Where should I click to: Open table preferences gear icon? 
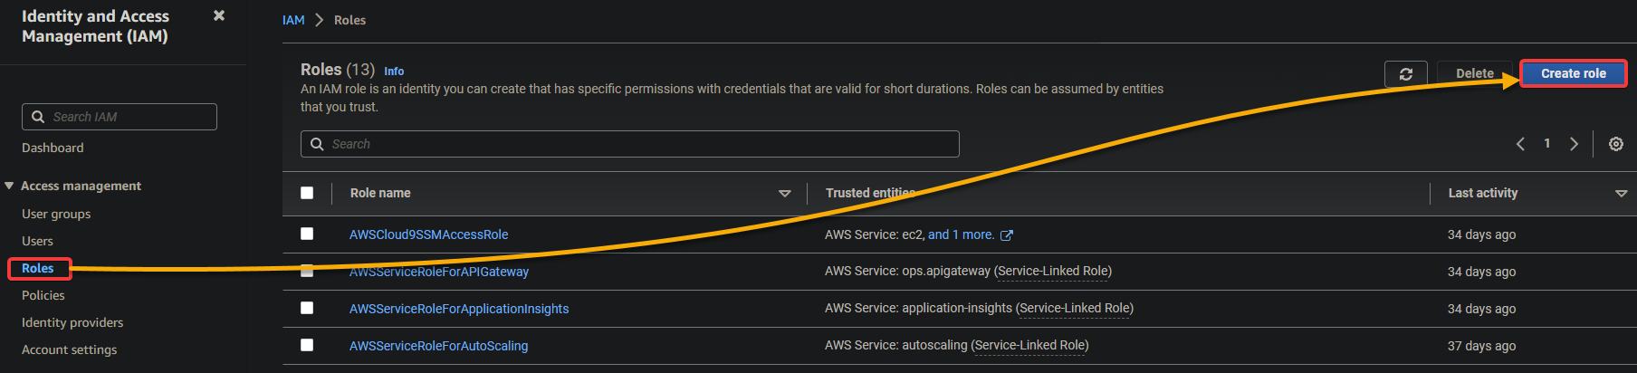tap(1615, 144)
